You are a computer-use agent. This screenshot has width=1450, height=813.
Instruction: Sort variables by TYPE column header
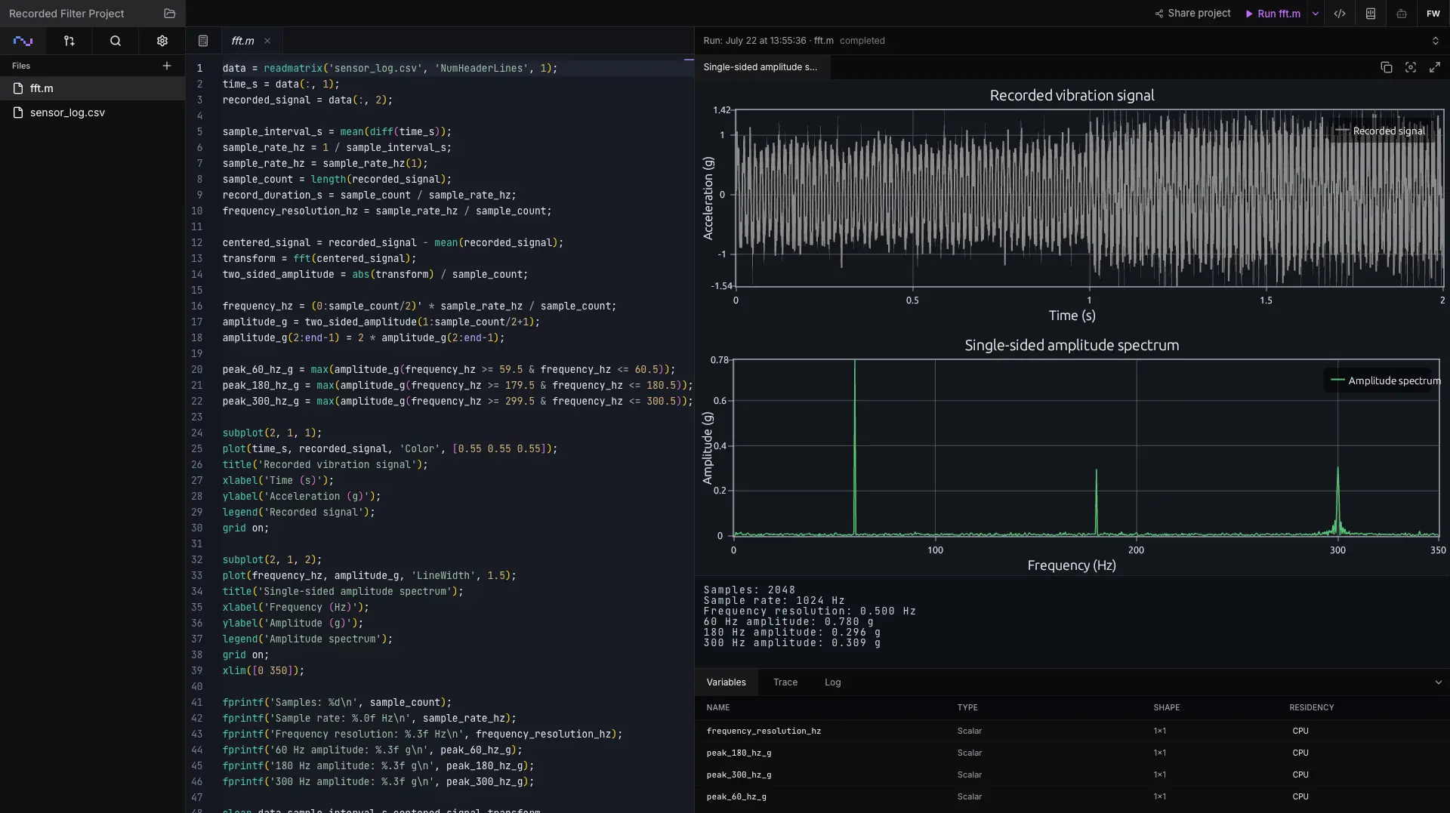(967, 707)
